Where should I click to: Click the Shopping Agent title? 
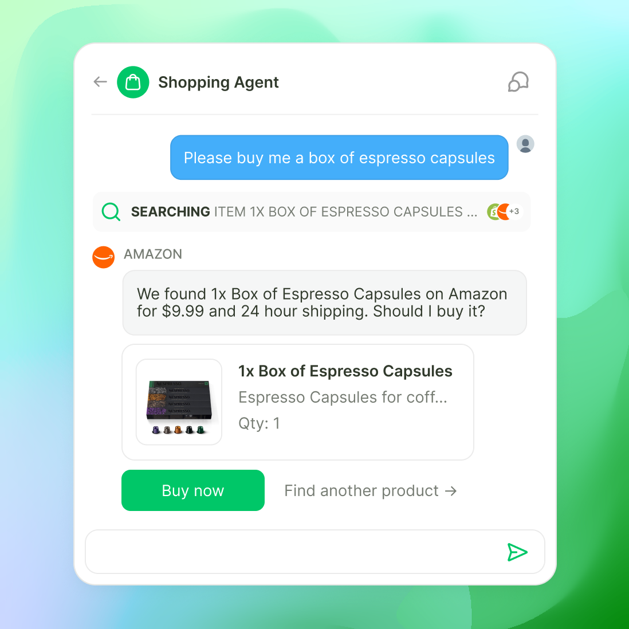pos(218,82)
